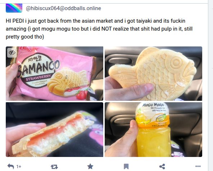Click the strawberry illustration on the Samanco package
Screen dimensions: 213x171
tap(82, 94)
